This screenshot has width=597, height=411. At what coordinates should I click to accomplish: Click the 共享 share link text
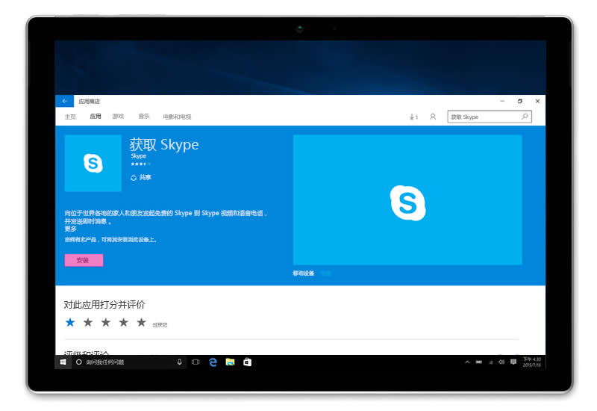pyautogui.click(x=145, y=177)
